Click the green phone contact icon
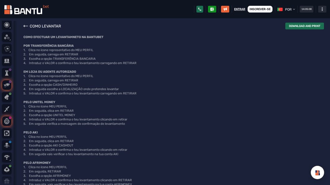The image size is (330, 185). point(200,9)
